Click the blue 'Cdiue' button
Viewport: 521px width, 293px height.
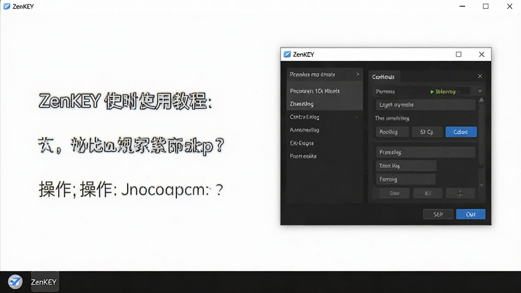pos(461,132)
